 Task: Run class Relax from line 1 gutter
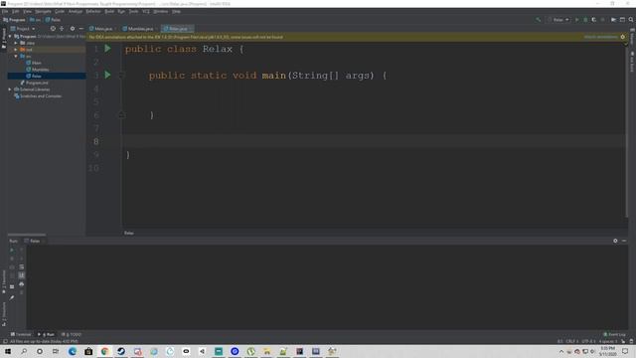click(107, 49)
